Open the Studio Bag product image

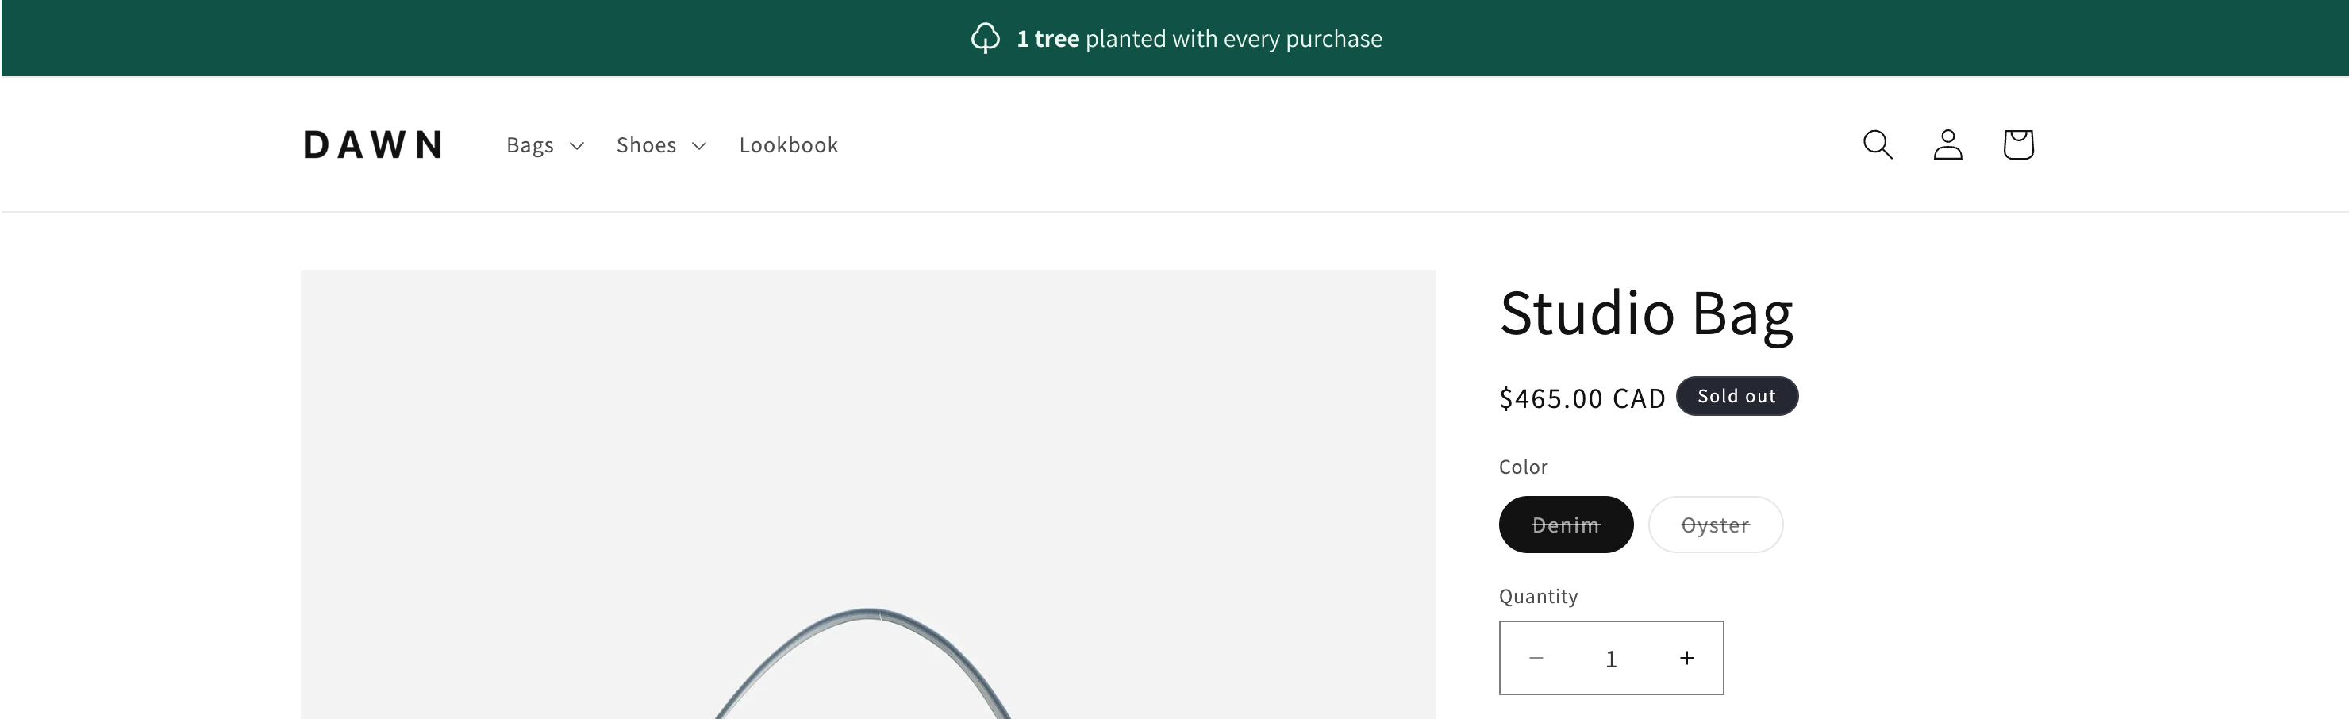point(867,494)
